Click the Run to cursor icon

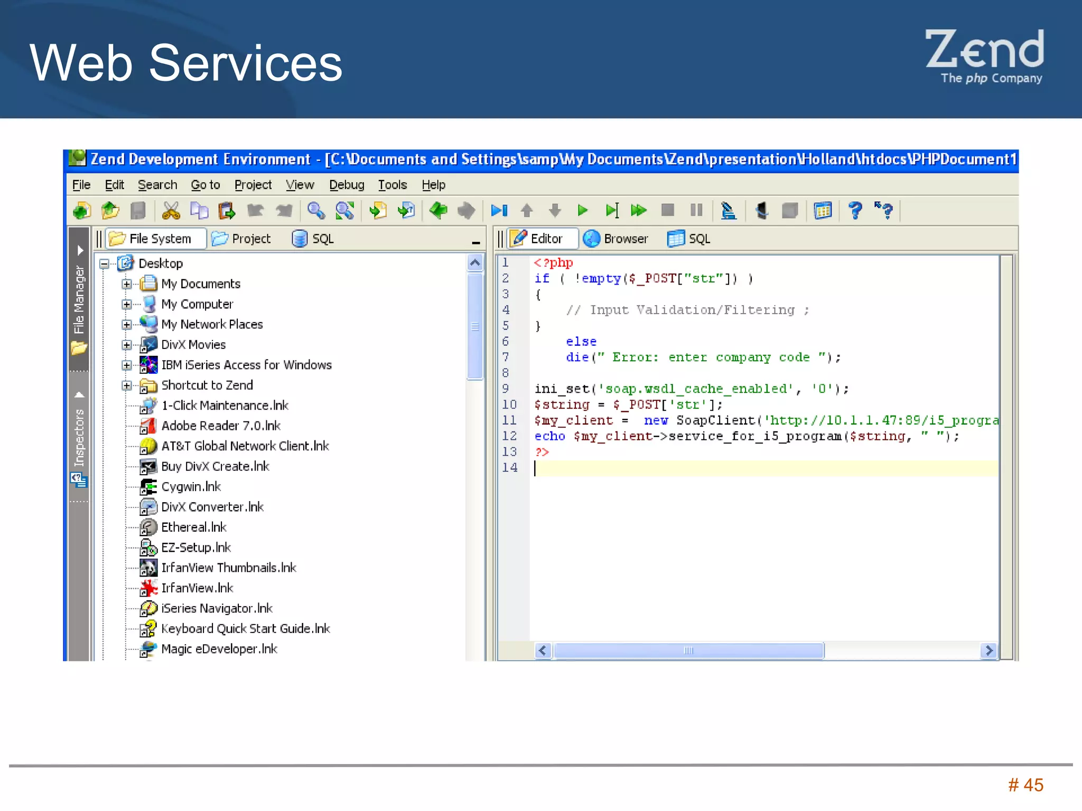pos(611,211)
